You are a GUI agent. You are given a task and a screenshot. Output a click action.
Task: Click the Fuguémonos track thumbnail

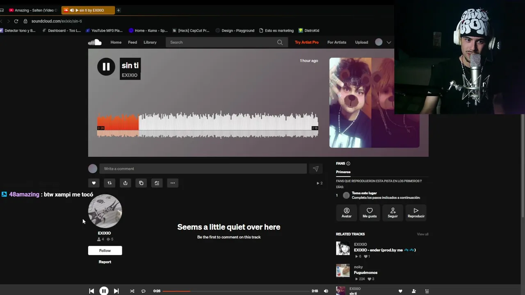(343, 271)
